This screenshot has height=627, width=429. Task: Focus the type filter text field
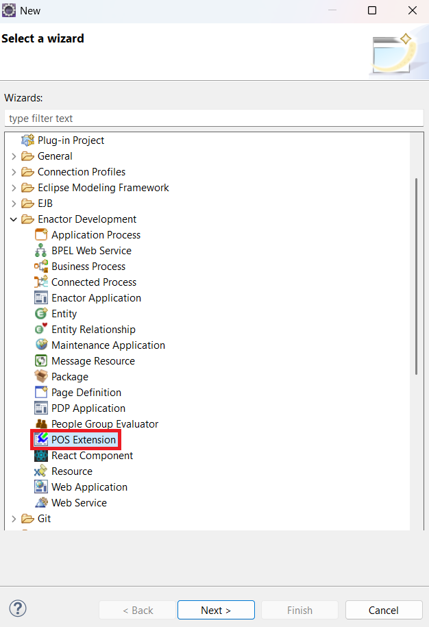coord(214,119)
